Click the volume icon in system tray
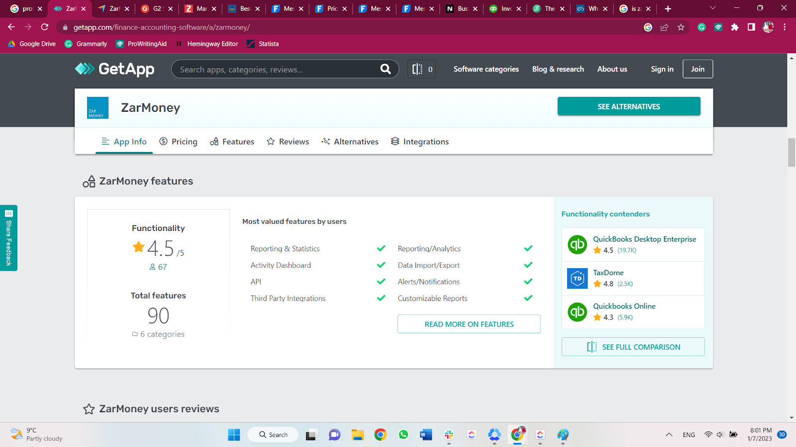Screen dimensions: 796x447 (x=720, y=435)
